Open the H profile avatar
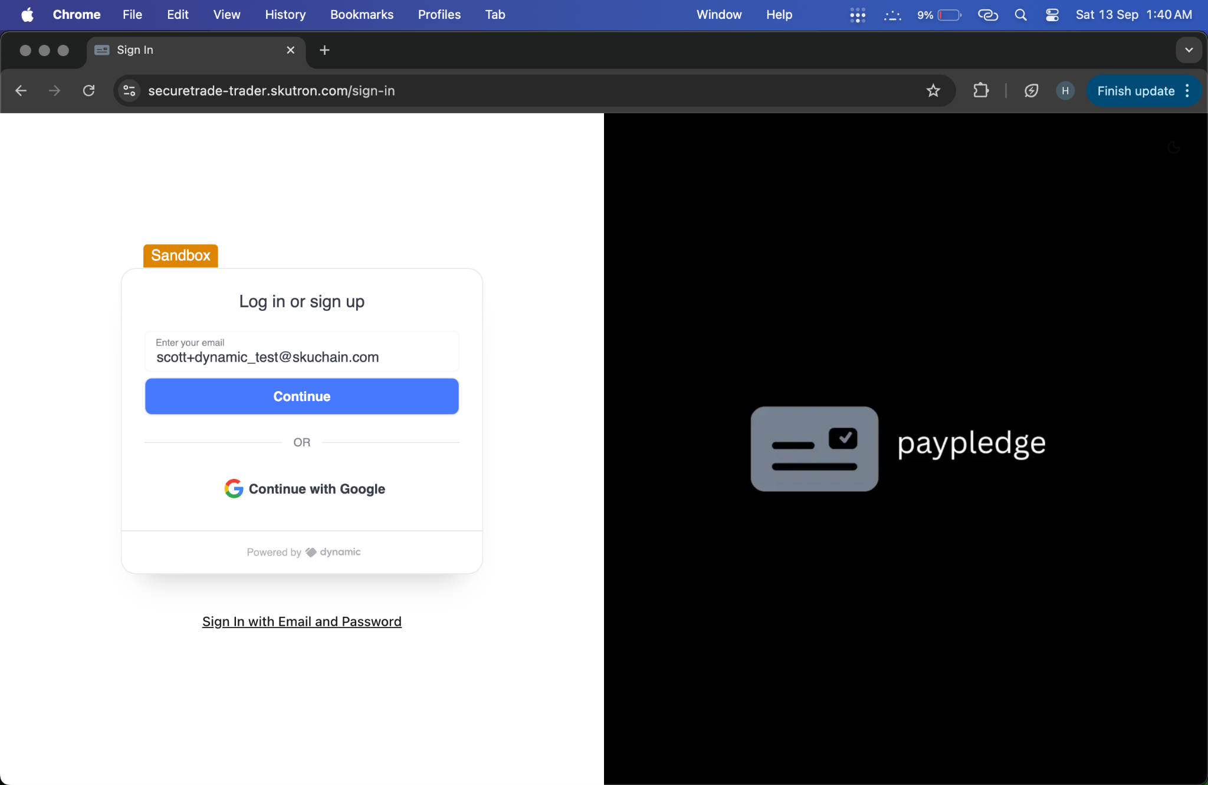 (x=1065, y=91)
